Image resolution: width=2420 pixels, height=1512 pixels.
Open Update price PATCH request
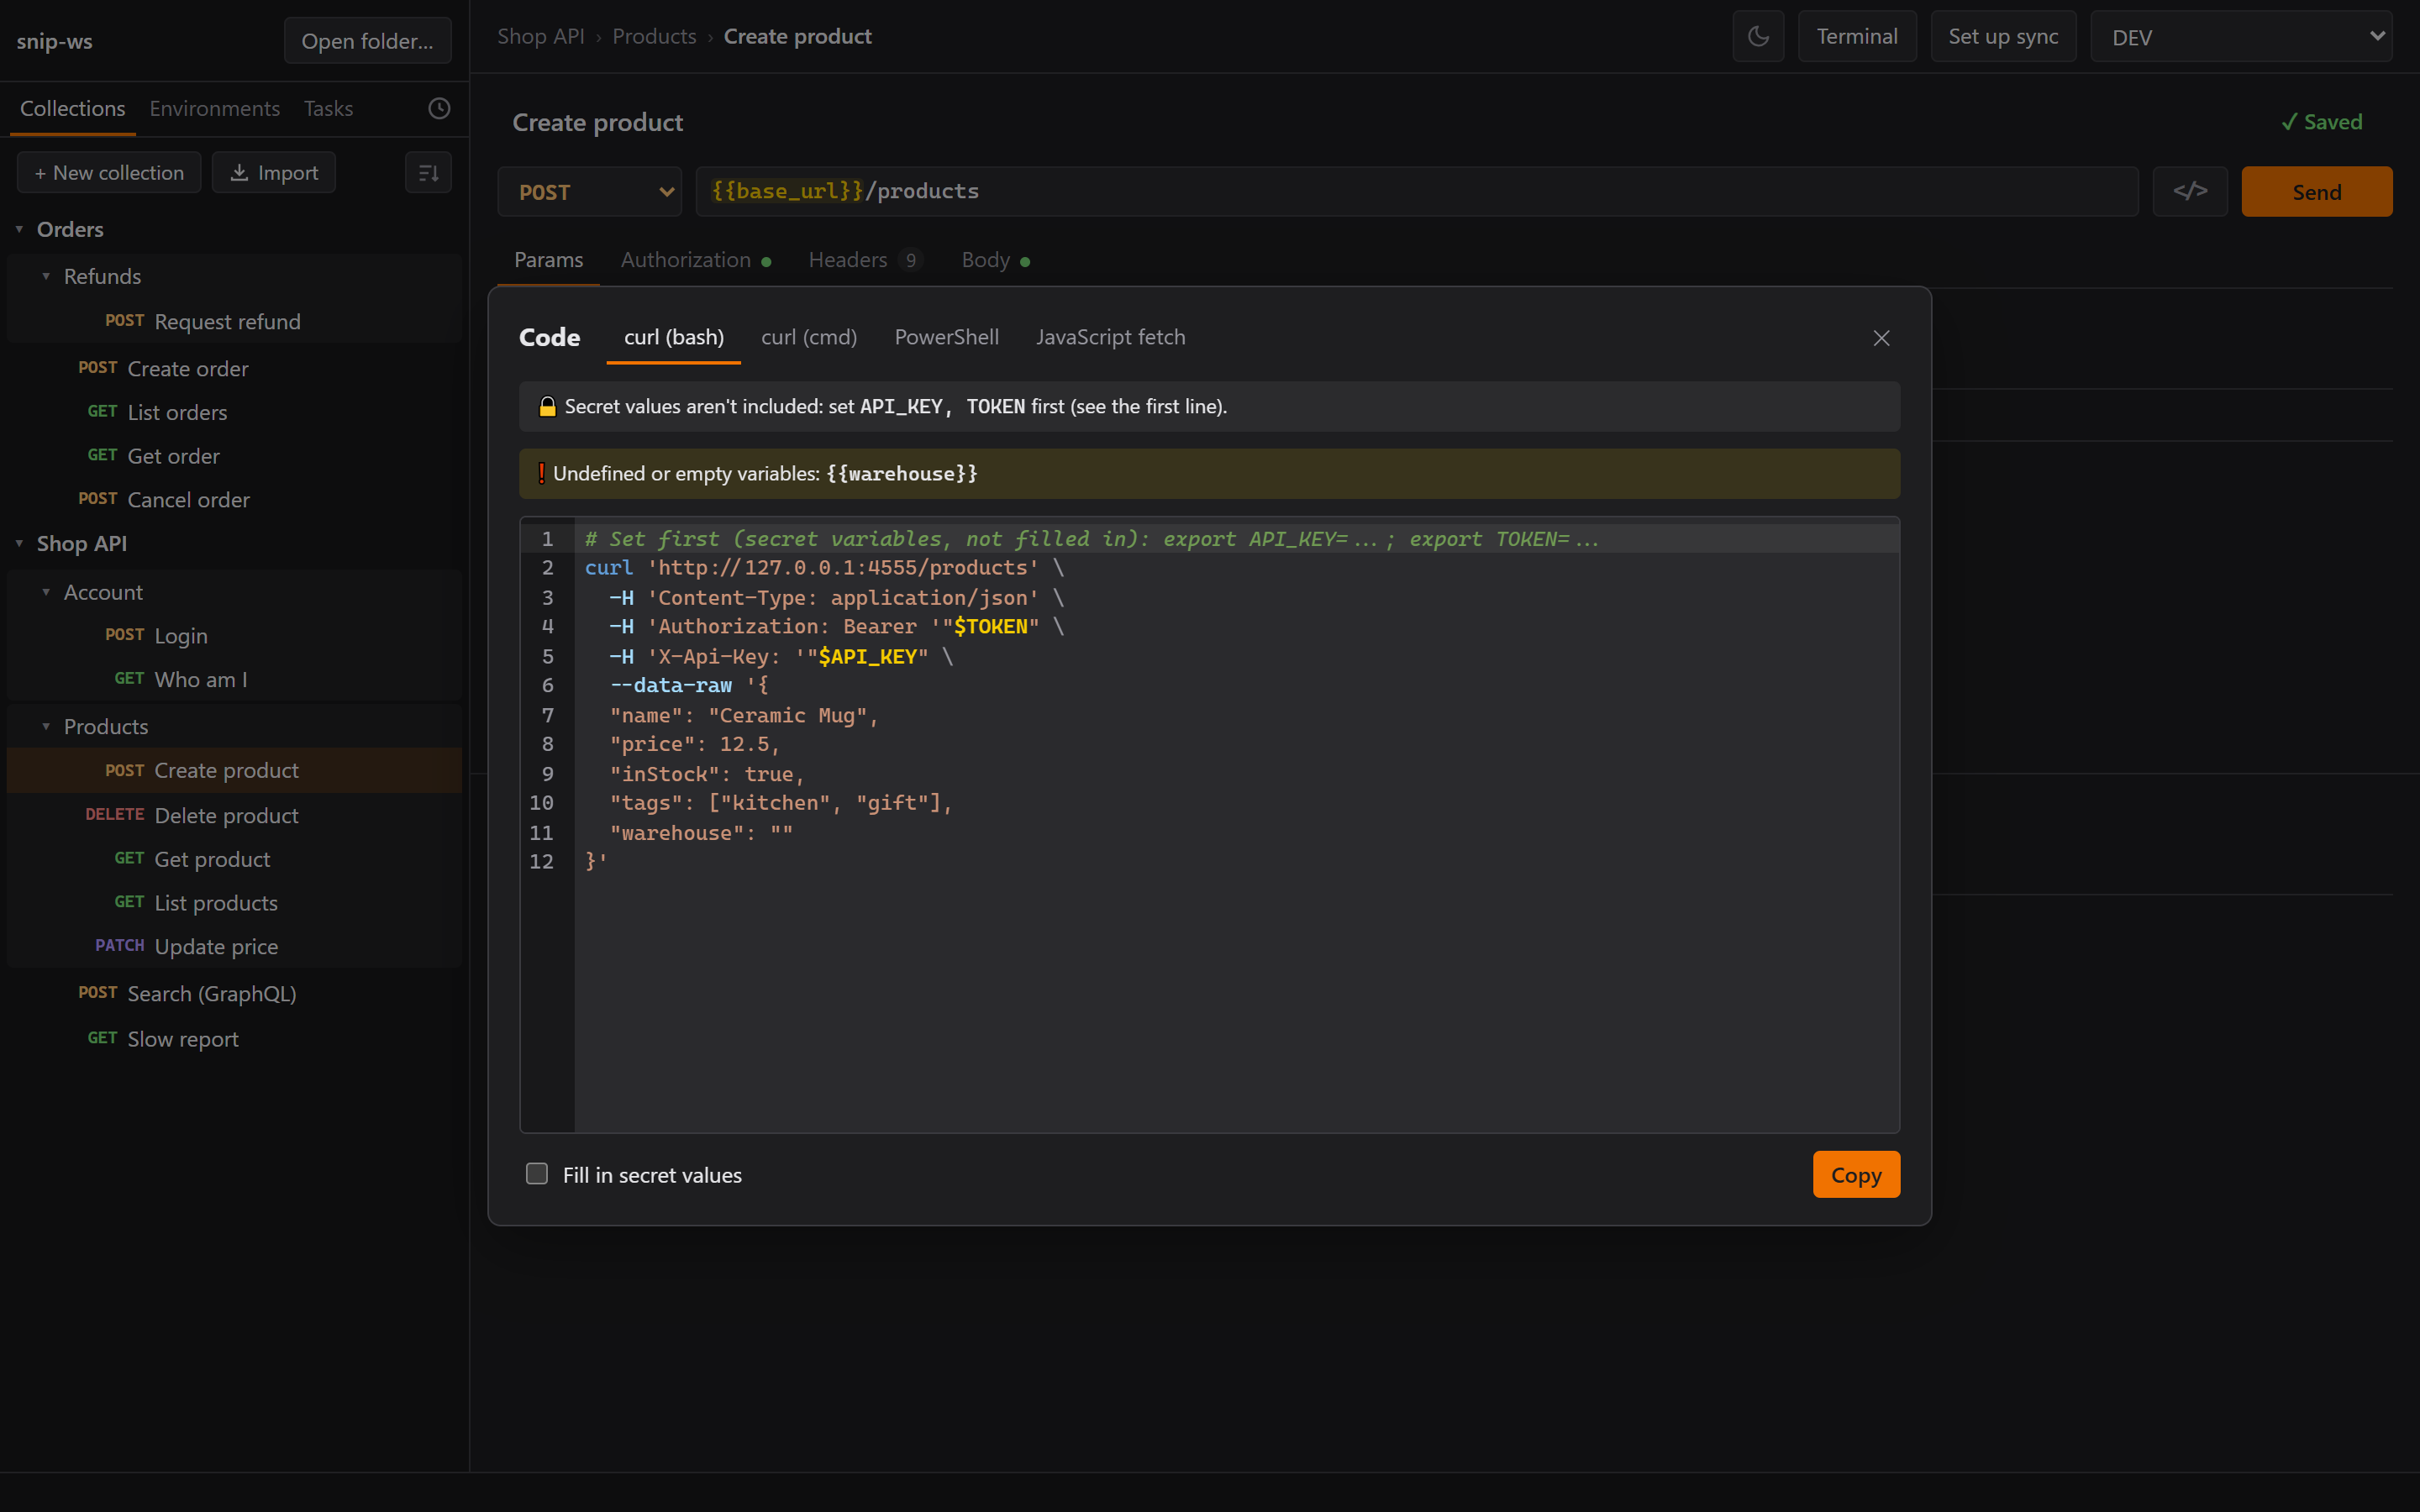pos(234,946)
